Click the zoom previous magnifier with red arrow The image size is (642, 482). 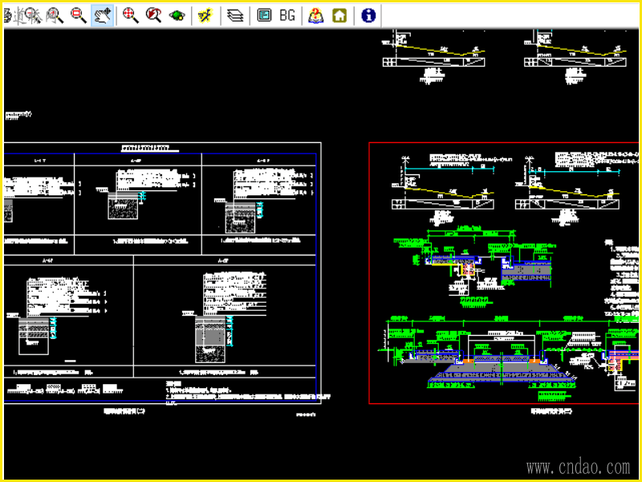(153, 15)
